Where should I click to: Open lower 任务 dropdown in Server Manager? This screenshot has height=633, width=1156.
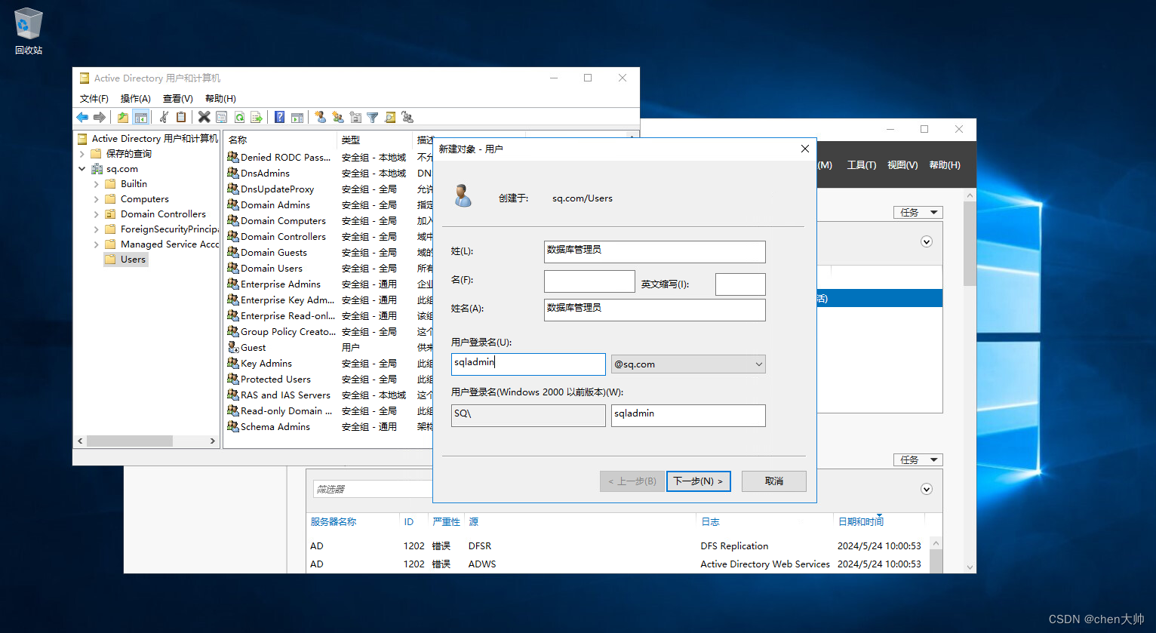[918, 459]
